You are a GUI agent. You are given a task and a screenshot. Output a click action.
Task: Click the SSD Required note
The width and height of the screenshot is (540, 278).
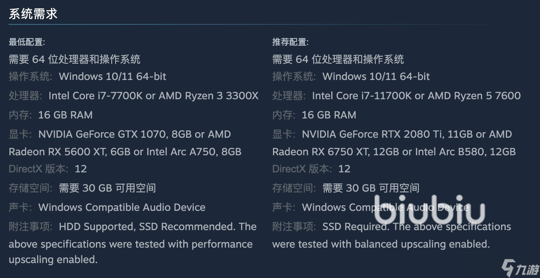[x=356, y=227]
